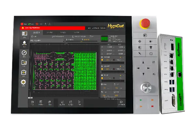Click the Z down key

[x=154, y=74]
